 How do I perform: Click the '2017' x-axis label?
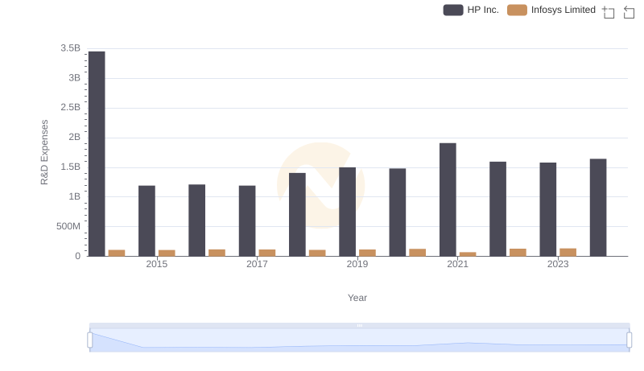pyautogui.click(x=257, y=264)
